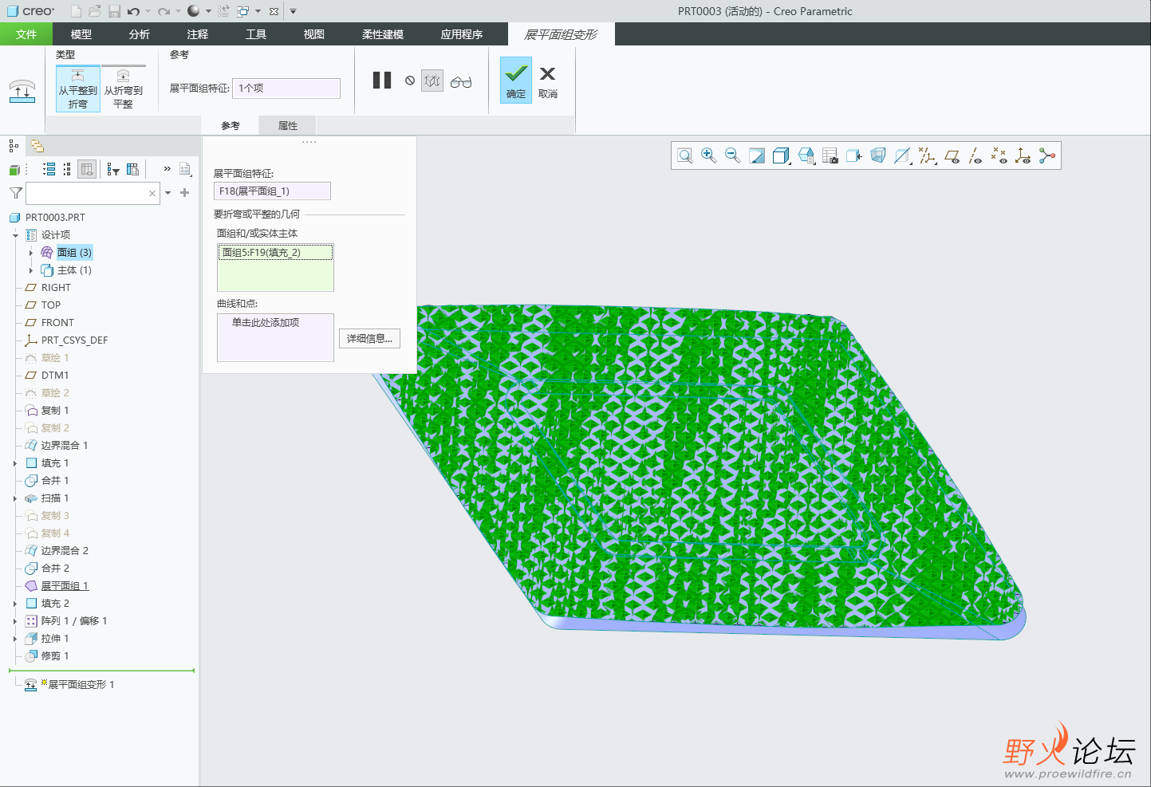Toggle coordinate system display eye icon
The image size is (1151, 787).
coord(1023,155)
